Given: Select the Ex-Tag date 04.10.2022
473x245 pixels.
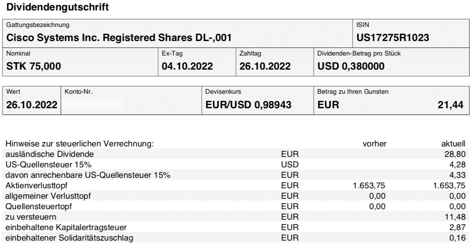Looking at the screenshot, I should click(x=187, y=66).
